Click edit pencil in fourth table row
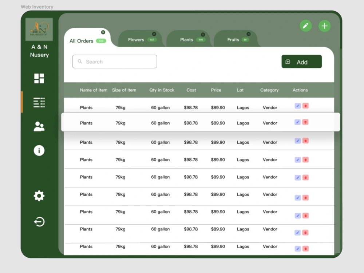 pyautogui.click(x=298, y=160)
